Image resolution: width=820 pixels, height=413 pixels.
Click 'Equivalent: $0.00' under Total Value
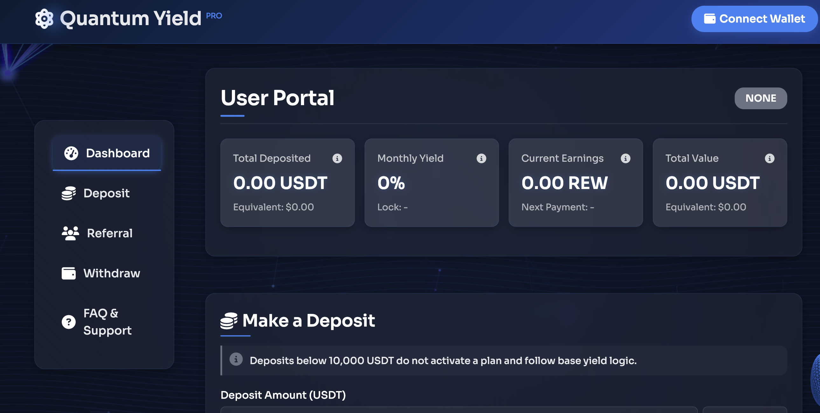706,207
